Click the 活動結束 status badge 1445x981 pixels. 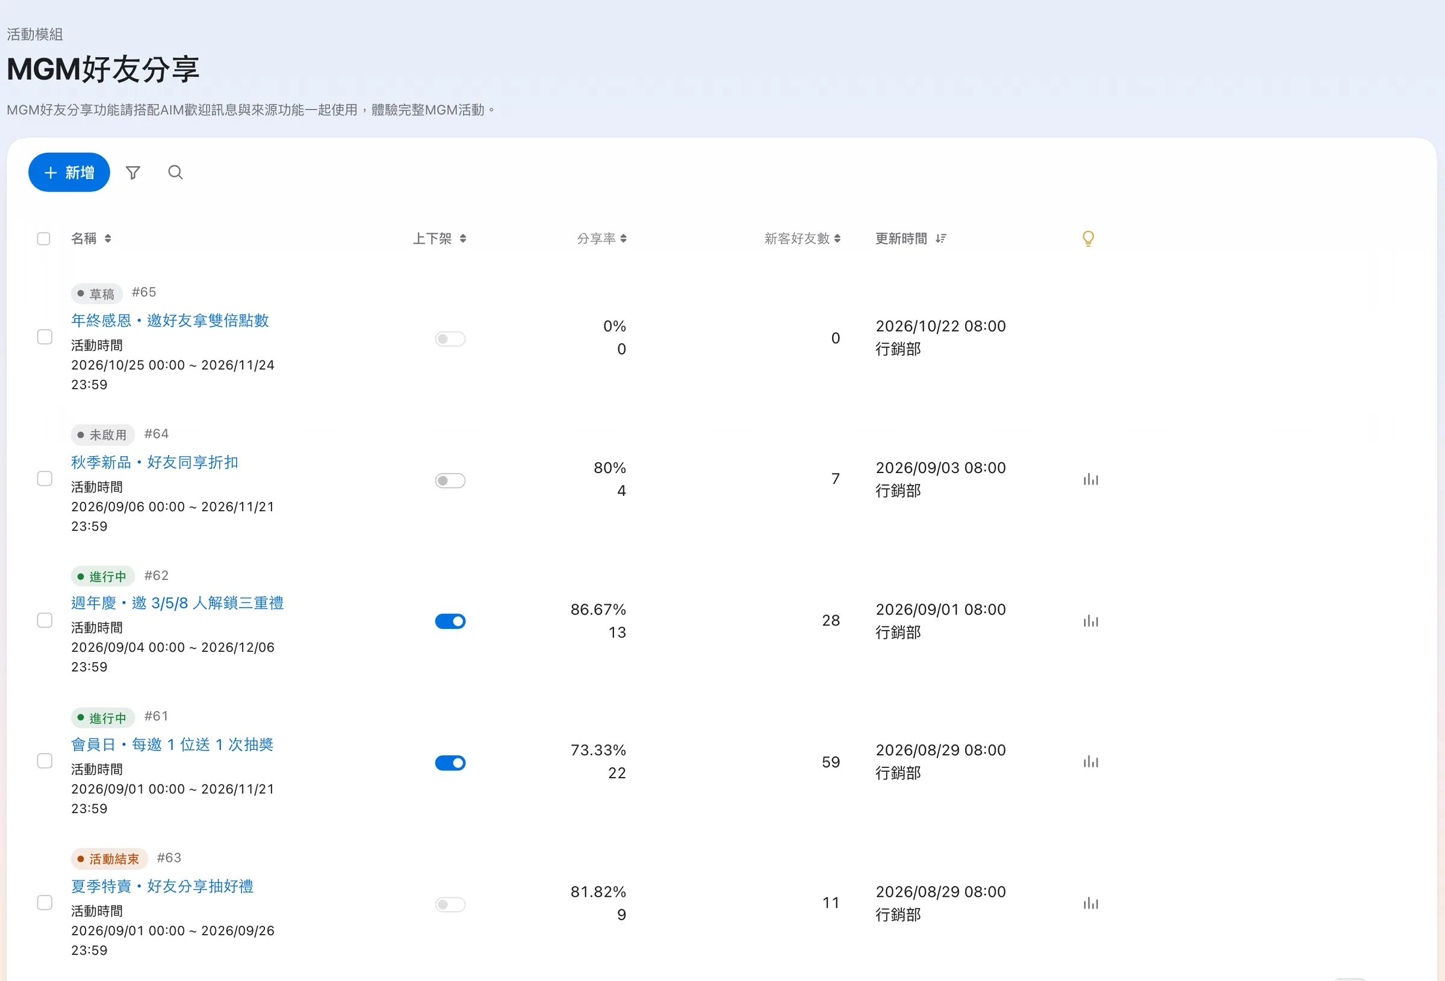[x=109, y=859]
